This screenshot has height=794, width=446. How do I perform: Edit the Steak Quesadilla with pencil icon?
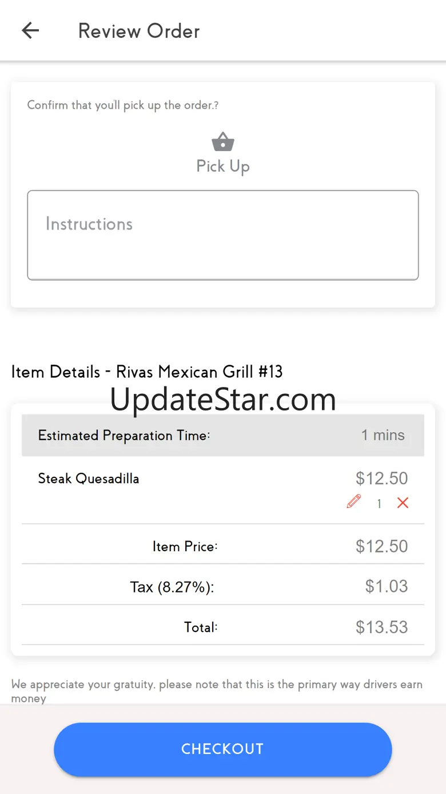point(354,502)
